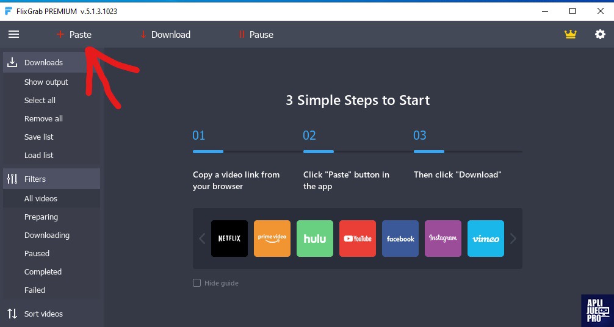The height and width of the screenshot is (327, 614).
Task: Choose Select all in sidebar
Action: coord(40,100)
